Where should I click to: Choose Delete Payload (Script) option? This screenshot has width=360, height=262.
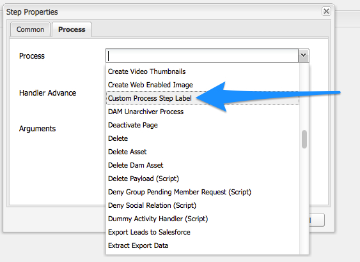tap(203, 178)
